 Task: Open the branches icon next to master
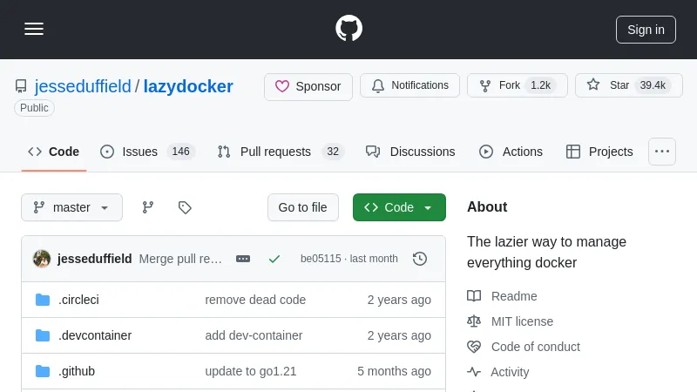(x=148, y=207)
